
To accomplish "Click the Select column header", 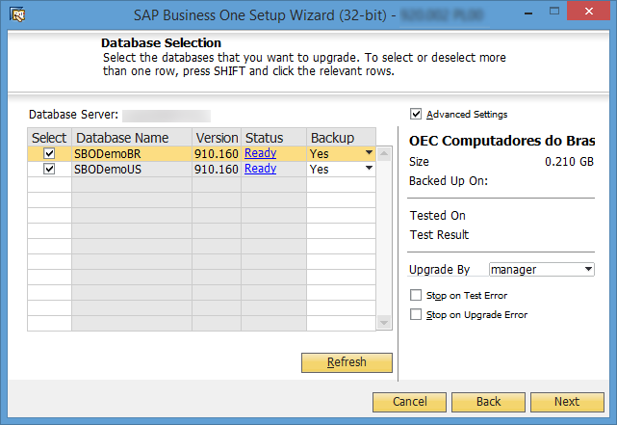I will point(49,138).
